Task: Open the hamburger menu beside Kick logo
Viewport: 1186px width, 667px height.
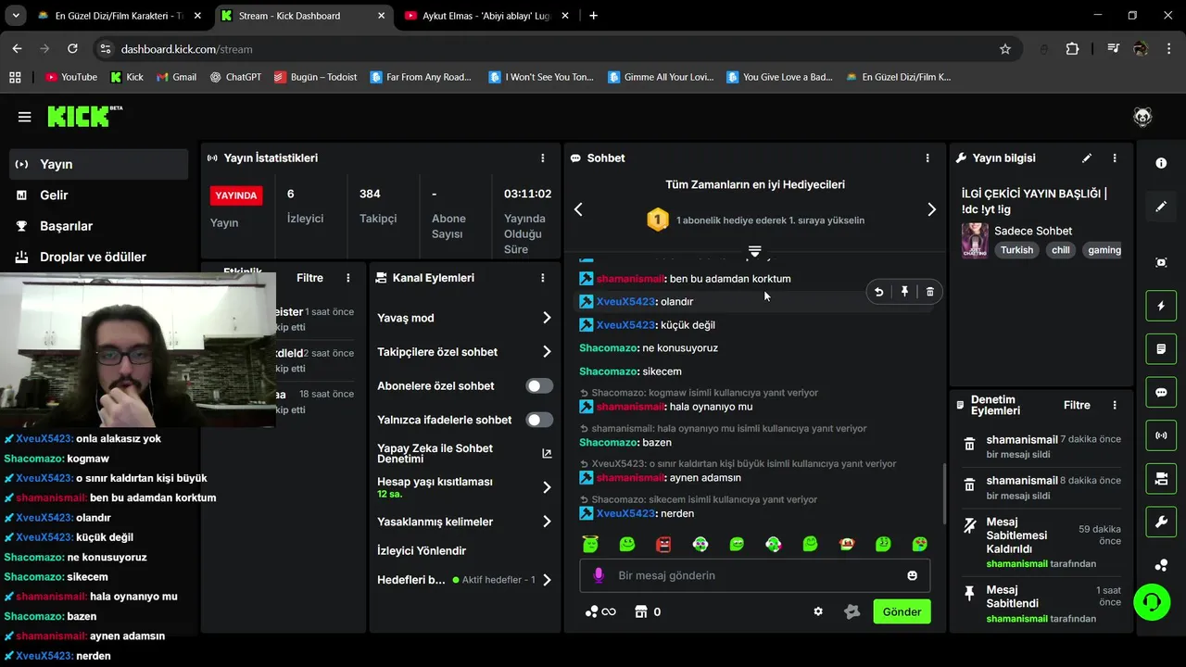Action: point(25,117)
